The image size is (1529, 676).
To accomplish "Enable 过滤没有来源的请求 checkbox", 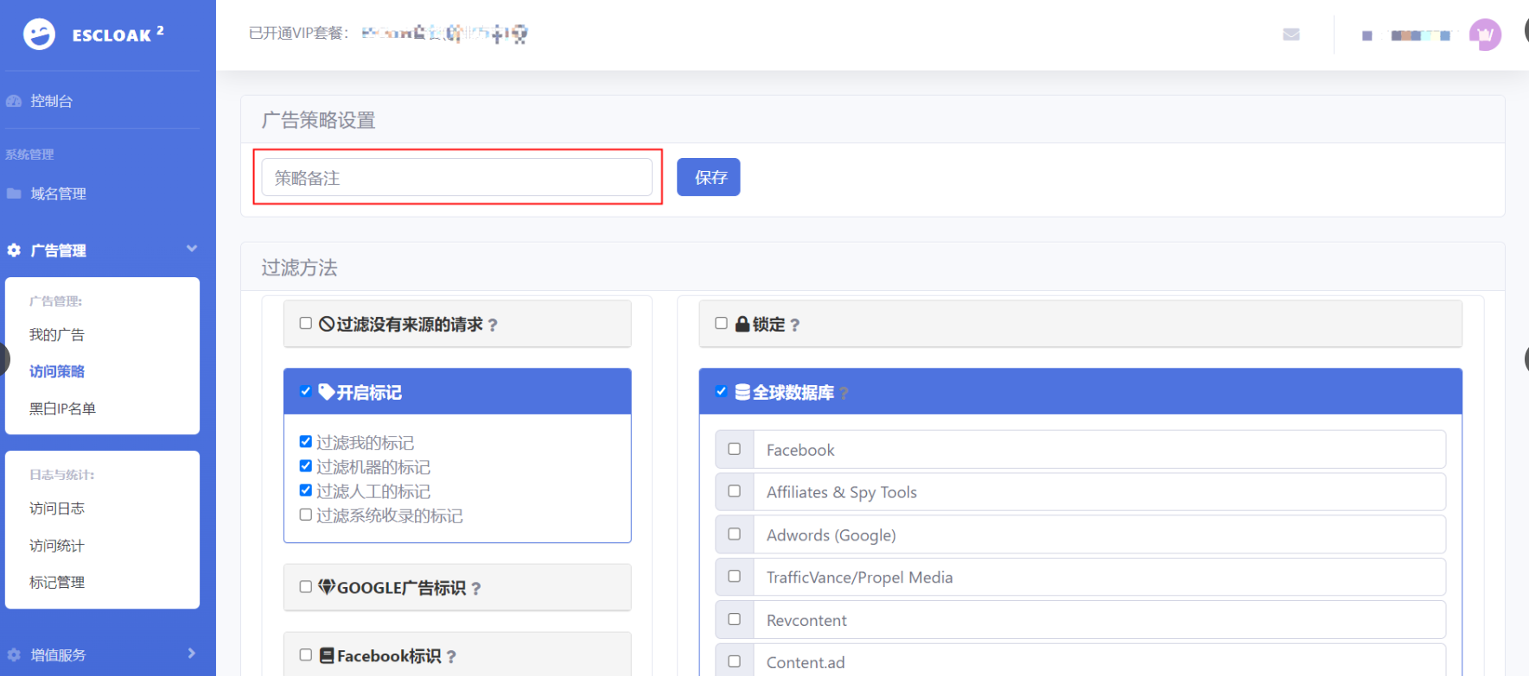I will pos(305,323).
